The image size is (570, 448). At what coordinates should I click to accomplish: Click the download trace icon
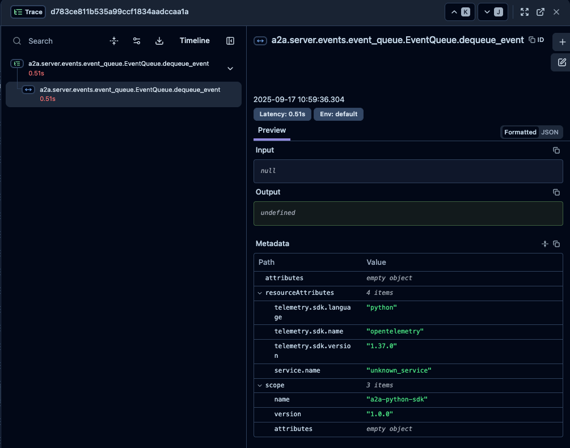click(159, 41)
